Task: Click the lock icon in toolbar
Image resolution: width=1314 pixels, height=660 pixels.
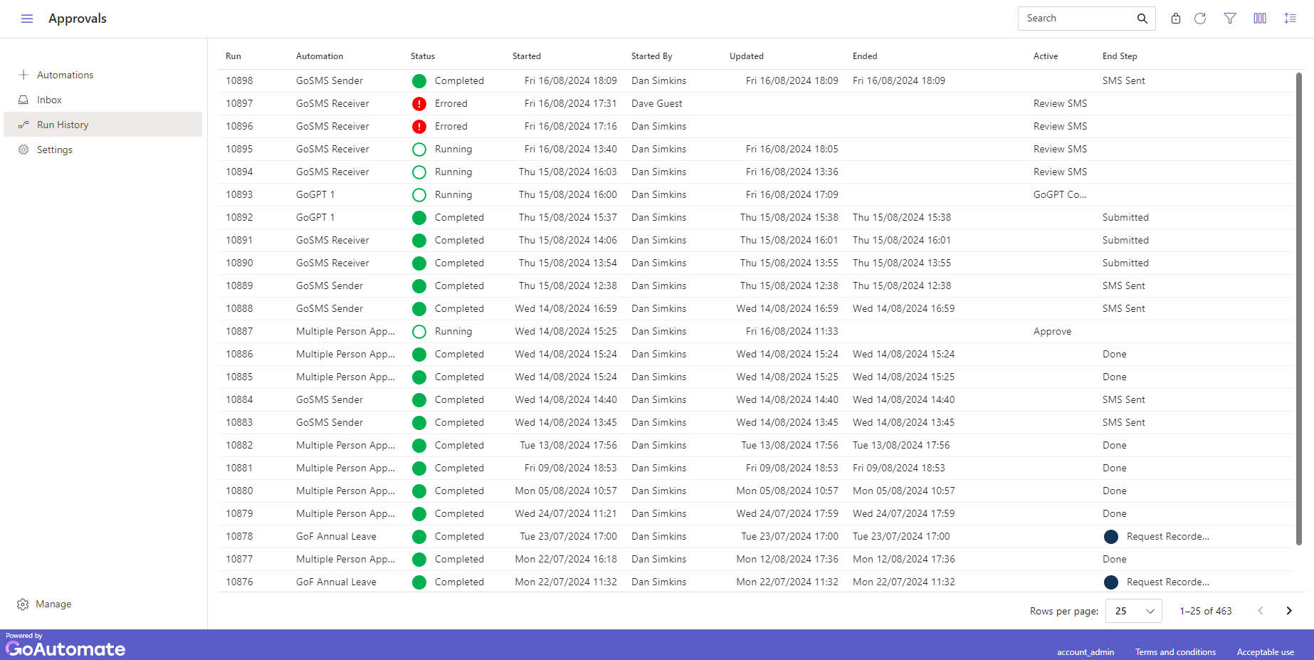Action: (x=1176, y=19)
